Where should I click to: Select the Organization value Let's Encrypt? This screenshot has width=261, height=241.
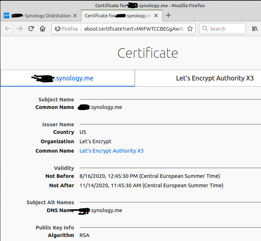pos(95,141)
